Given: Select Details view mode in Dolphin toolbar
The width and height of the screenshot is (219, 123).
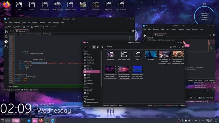Looking at the screenshot, I should [x=102, y=47].
